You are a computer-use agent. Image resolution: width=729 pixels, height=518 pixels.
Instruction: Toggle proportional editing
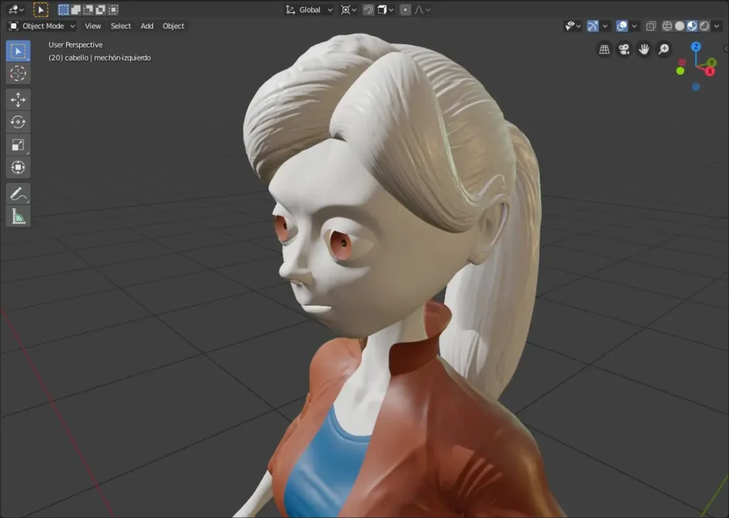(x=405, y=10)
